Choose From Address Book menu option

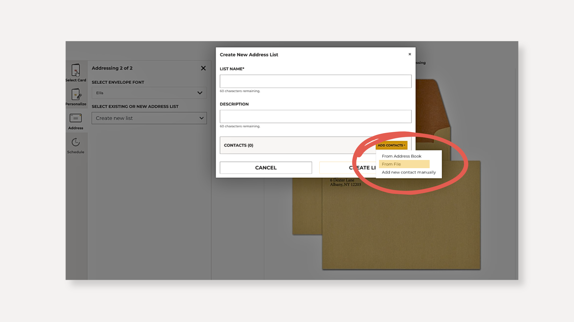pos(401,156)
